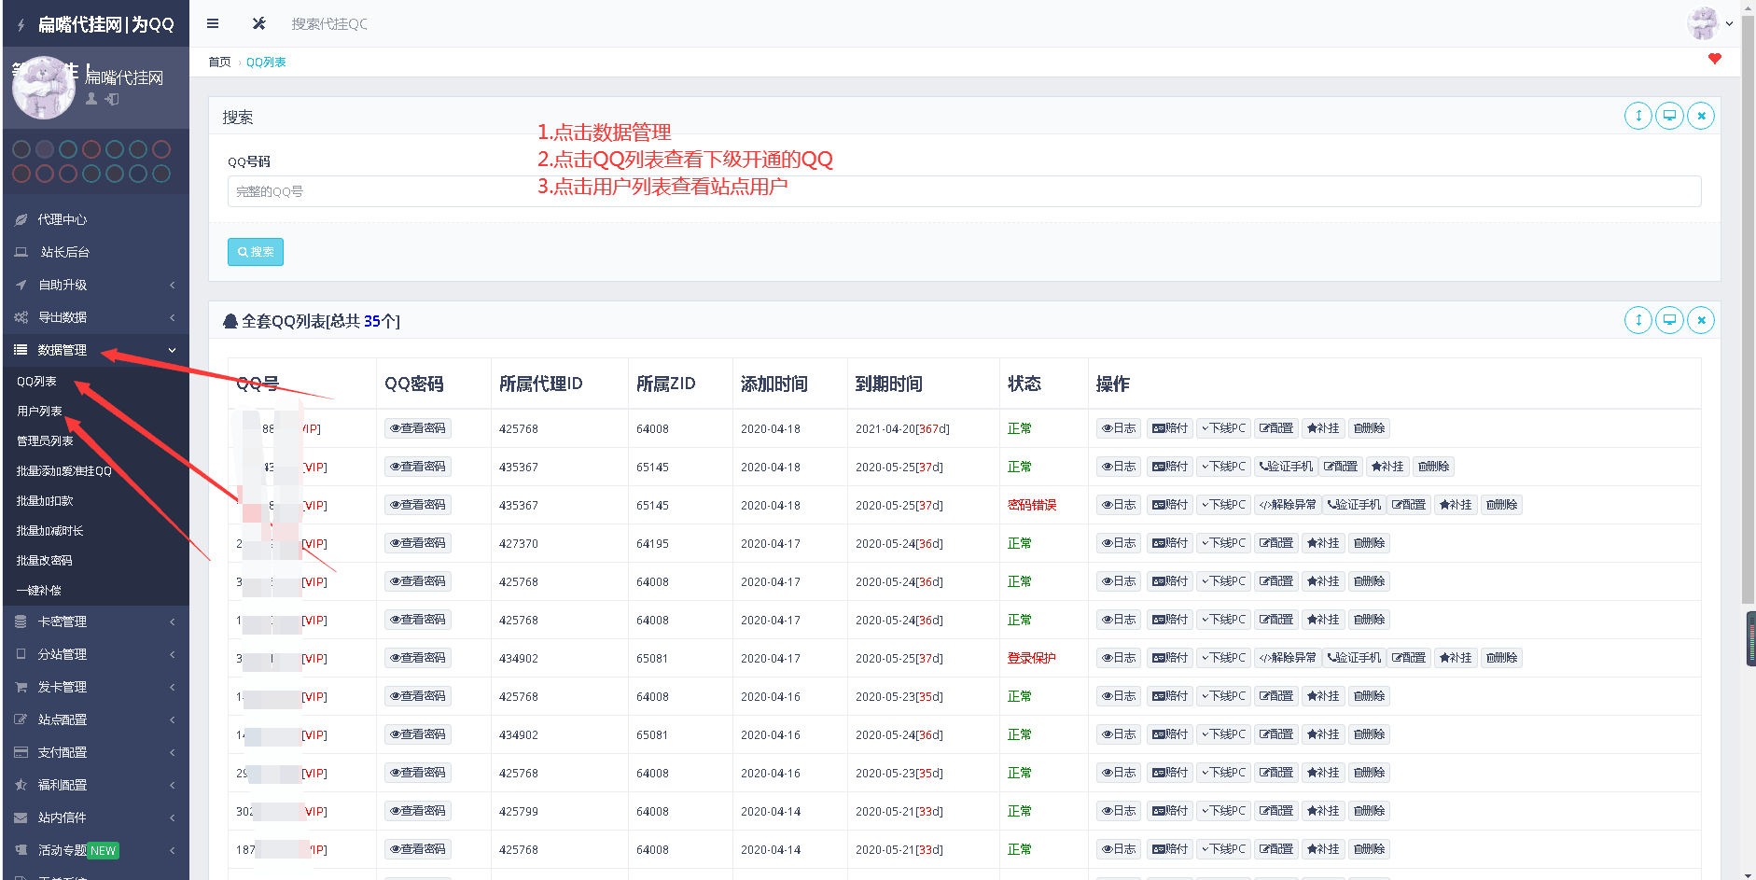This screenshot has height=880, width=1756.
Task: Open 活动专题 NEW menu
Action: coord(95,850)
